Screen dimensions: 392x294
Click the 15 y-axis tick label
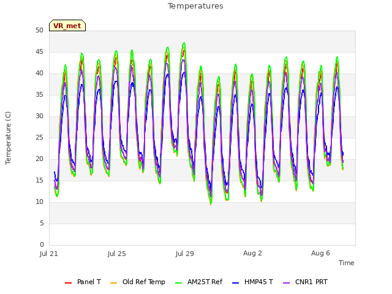tap(39, 181)
